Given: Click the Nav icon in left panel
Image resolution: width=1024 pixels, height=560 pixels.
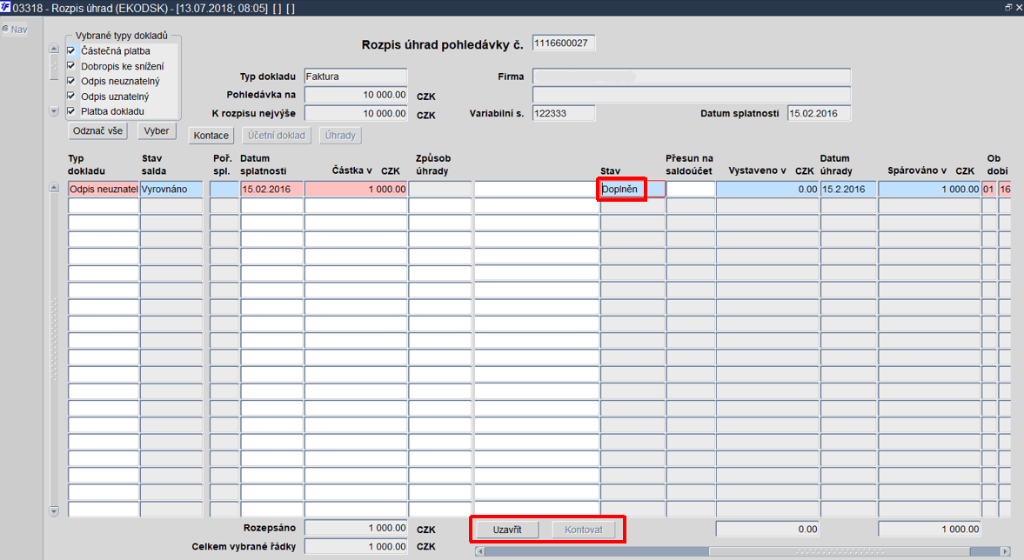Looking at the screenshot, I should tap(5, 29).
